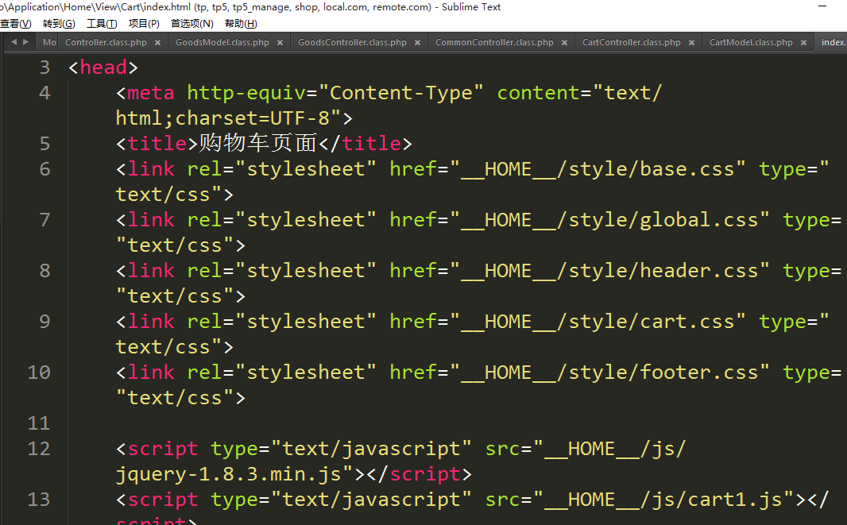847x525 pixels.
Task: Place cursor in the 购物车页面 title text
Action: [x=257, y=144]
